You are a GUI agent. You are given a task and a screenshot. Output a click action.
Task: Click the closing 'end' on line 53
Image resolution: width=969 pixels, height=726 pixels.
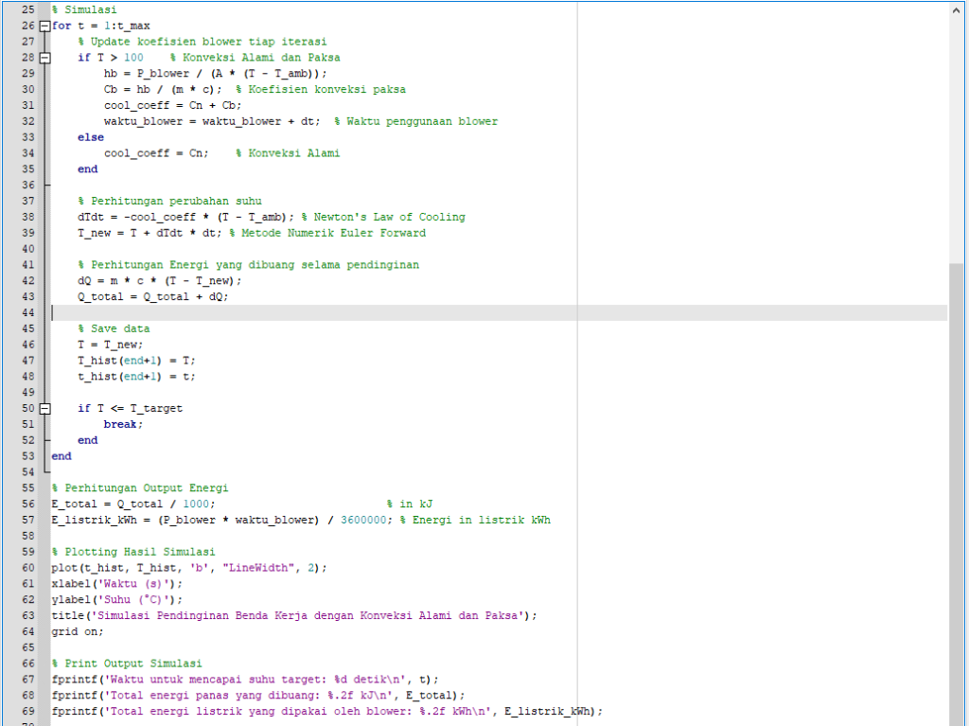point(62,456)
